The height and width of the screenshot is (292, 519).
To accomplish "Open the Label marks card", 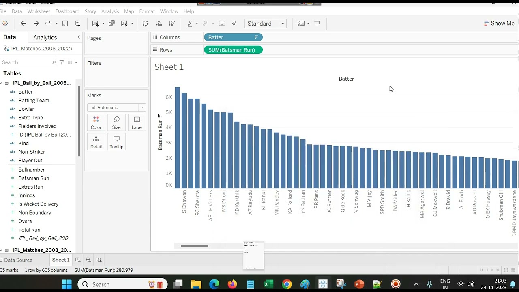I will pos(137,122).
